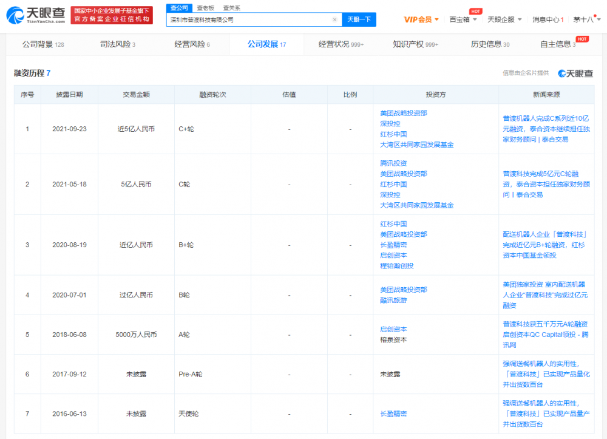Image resolution: width=607 pixels, height=439 pixels.
Task: Open the 榕泉资本 investor link
Action: [x=393, y=340]
